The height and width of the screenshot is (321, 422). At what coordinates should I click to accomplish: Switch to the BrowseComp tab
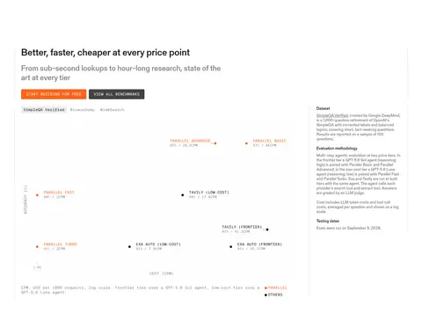(x=83, y=110)
